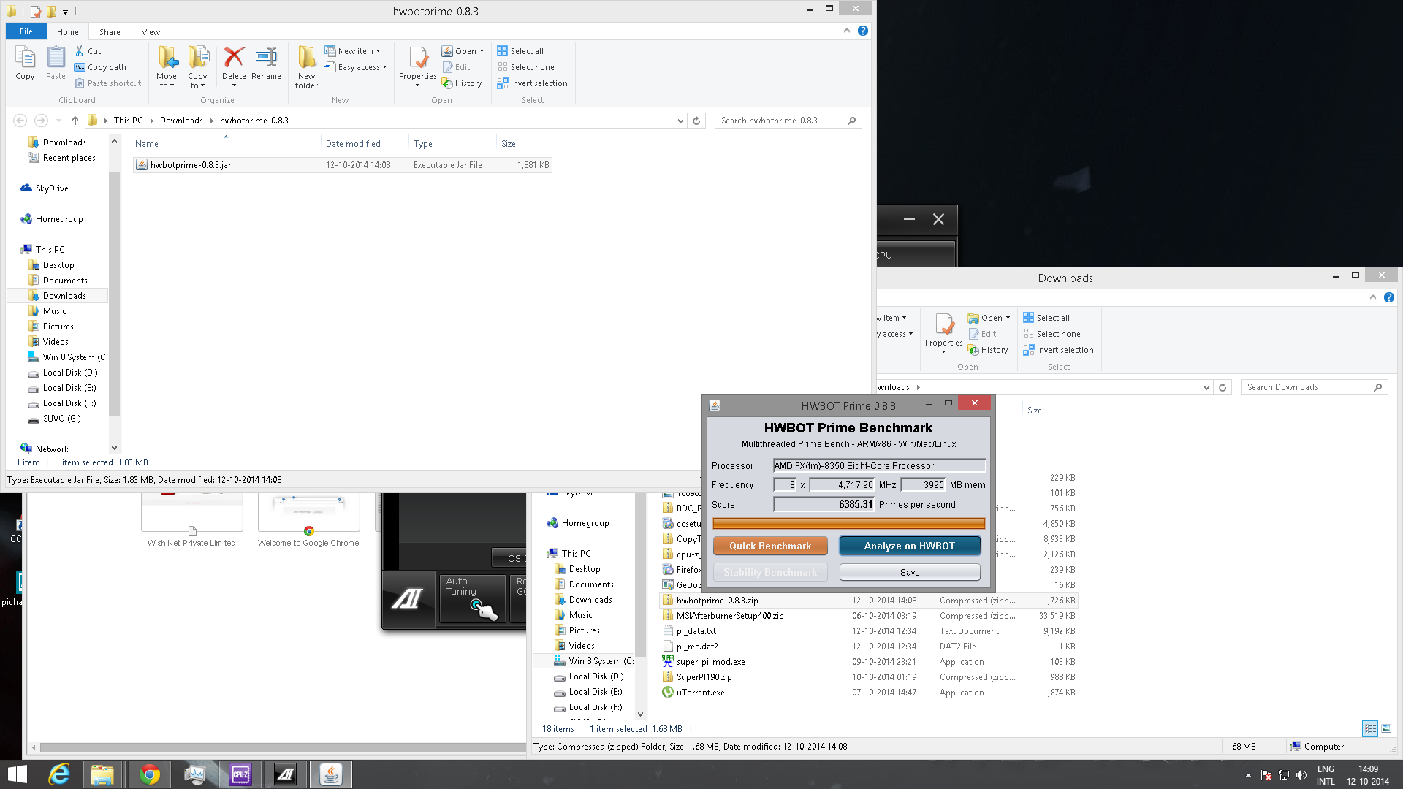This screenshot has height=789, width=1403.
Task: Click the Cut scissors icon
Action: pos(80,51)
